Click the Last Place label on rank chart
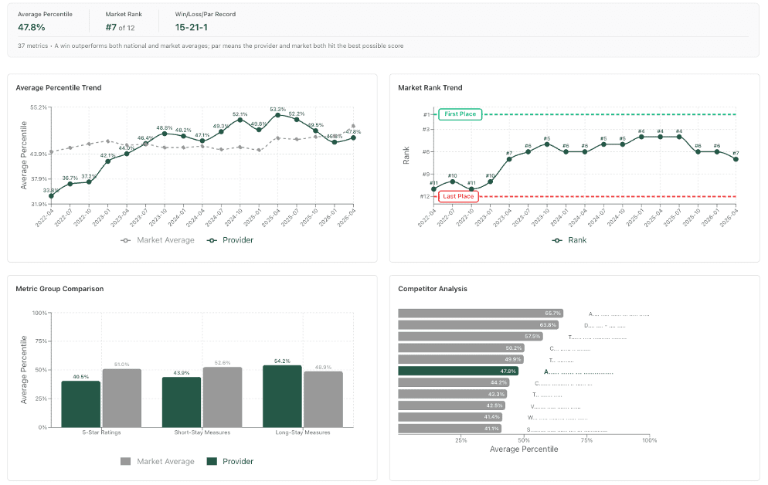This screenshot has width=768, height=485. click(458, 196)
